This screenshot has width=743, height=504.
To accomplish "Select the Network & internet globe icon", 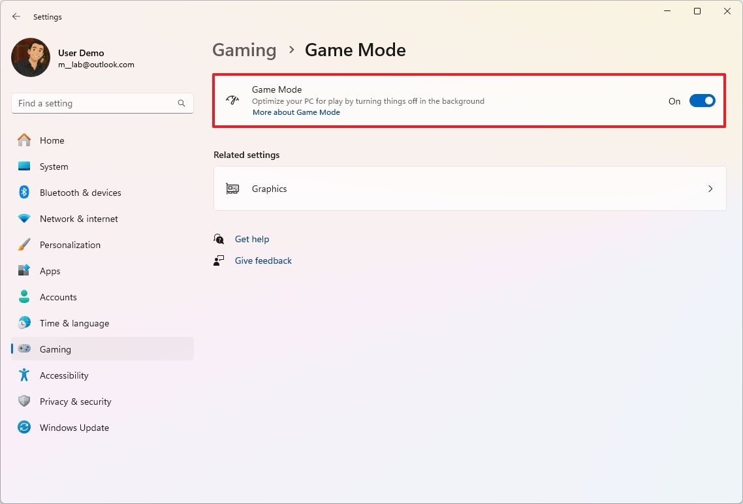I will click(24, 219).
